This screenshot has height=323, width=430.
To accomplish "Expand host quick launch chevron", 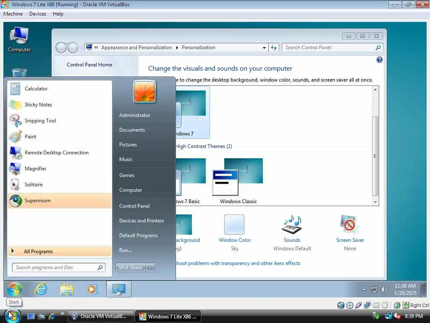I will (62, 314).
